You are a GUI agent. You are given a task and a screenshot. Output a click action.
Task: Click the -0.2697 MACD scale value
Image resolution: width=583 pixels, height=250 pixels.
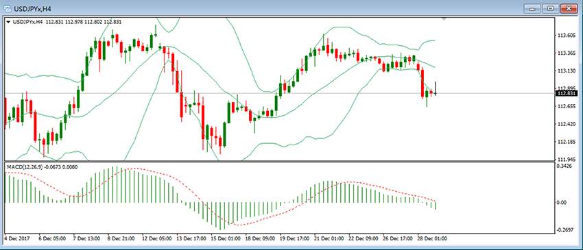point(564,230)
